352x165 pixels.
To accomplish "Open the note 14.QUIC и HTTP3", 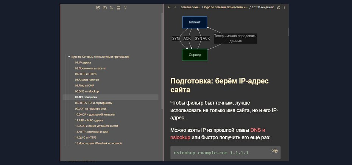I will [86, 137].
